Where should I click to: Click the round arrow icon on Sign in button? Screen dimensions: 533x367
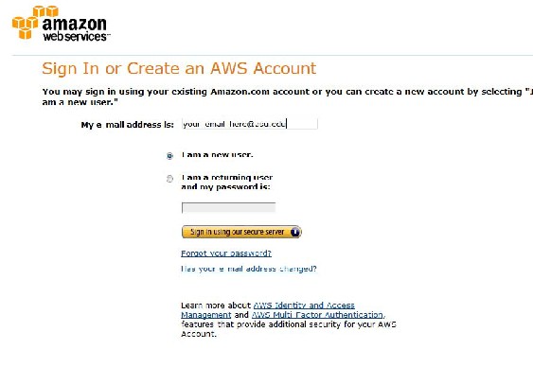click(x=295, y=232)
